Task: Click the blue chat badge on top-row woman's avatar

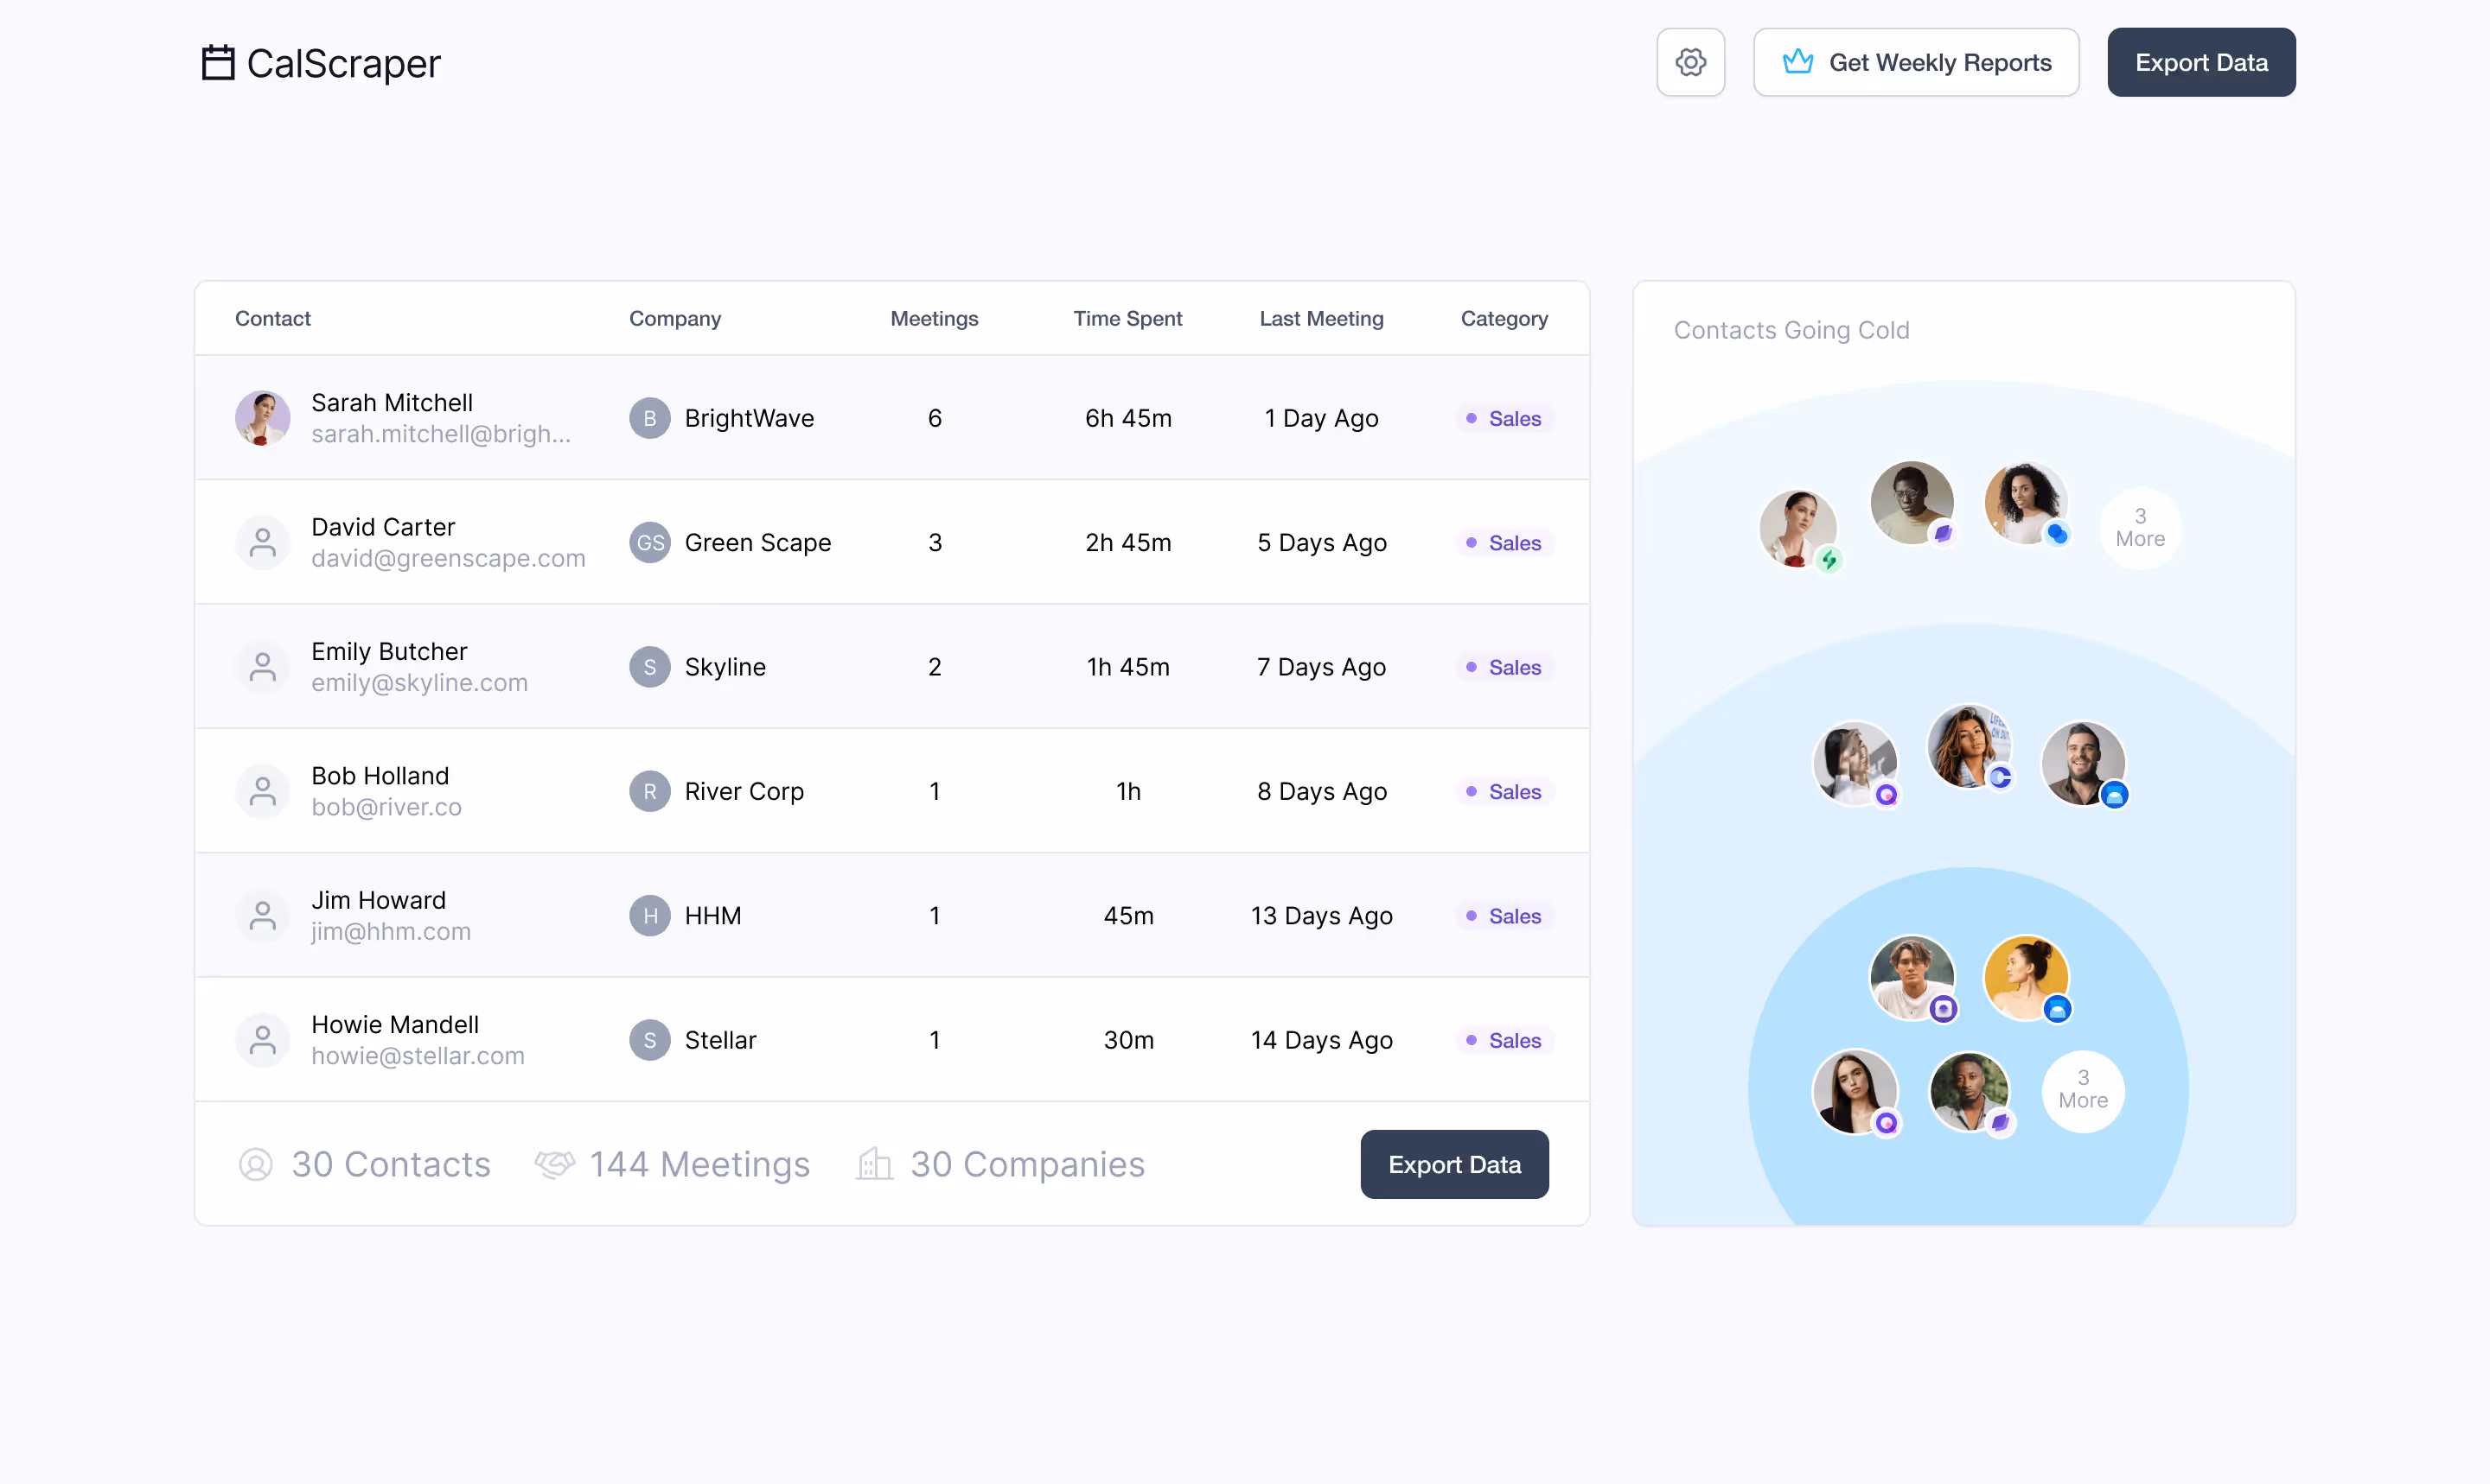Action: [2057, 533]
